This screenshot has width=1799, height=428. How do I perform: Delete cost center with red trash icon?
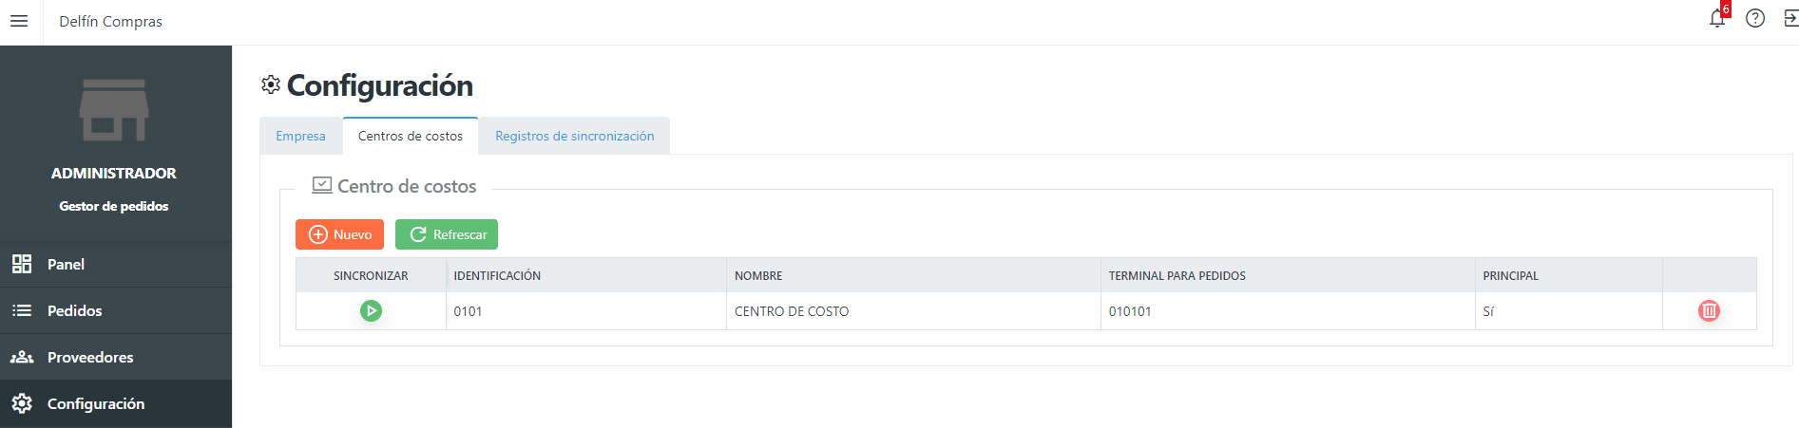pos(1709,310)
